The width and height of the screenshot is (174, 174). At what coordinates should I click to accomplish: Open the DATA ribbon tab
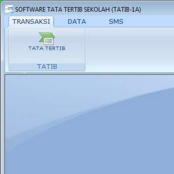(x=77, y=22)
